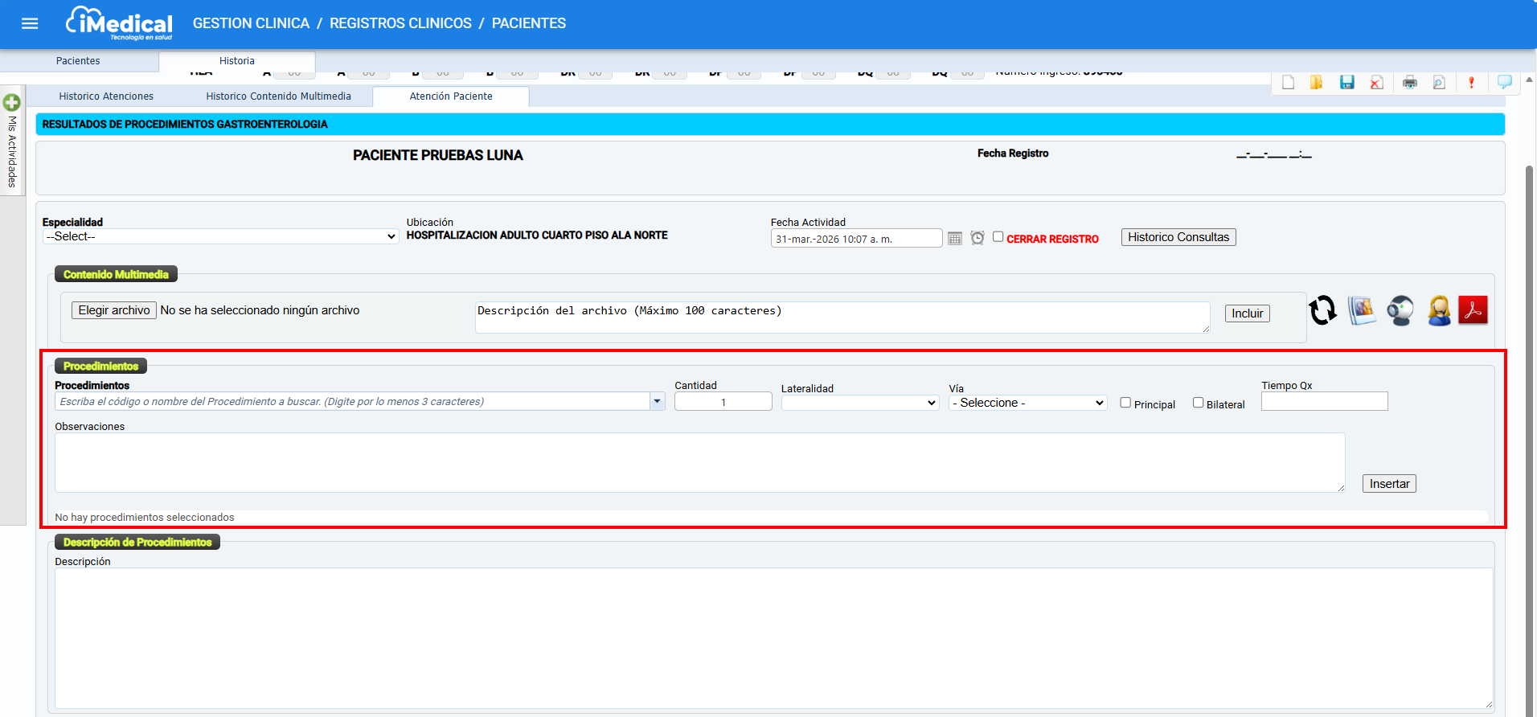The width and height of the screenshot is (1537, 717).
Task: Click the black refresh arrows icon
Action: [x=1322, y=310]
